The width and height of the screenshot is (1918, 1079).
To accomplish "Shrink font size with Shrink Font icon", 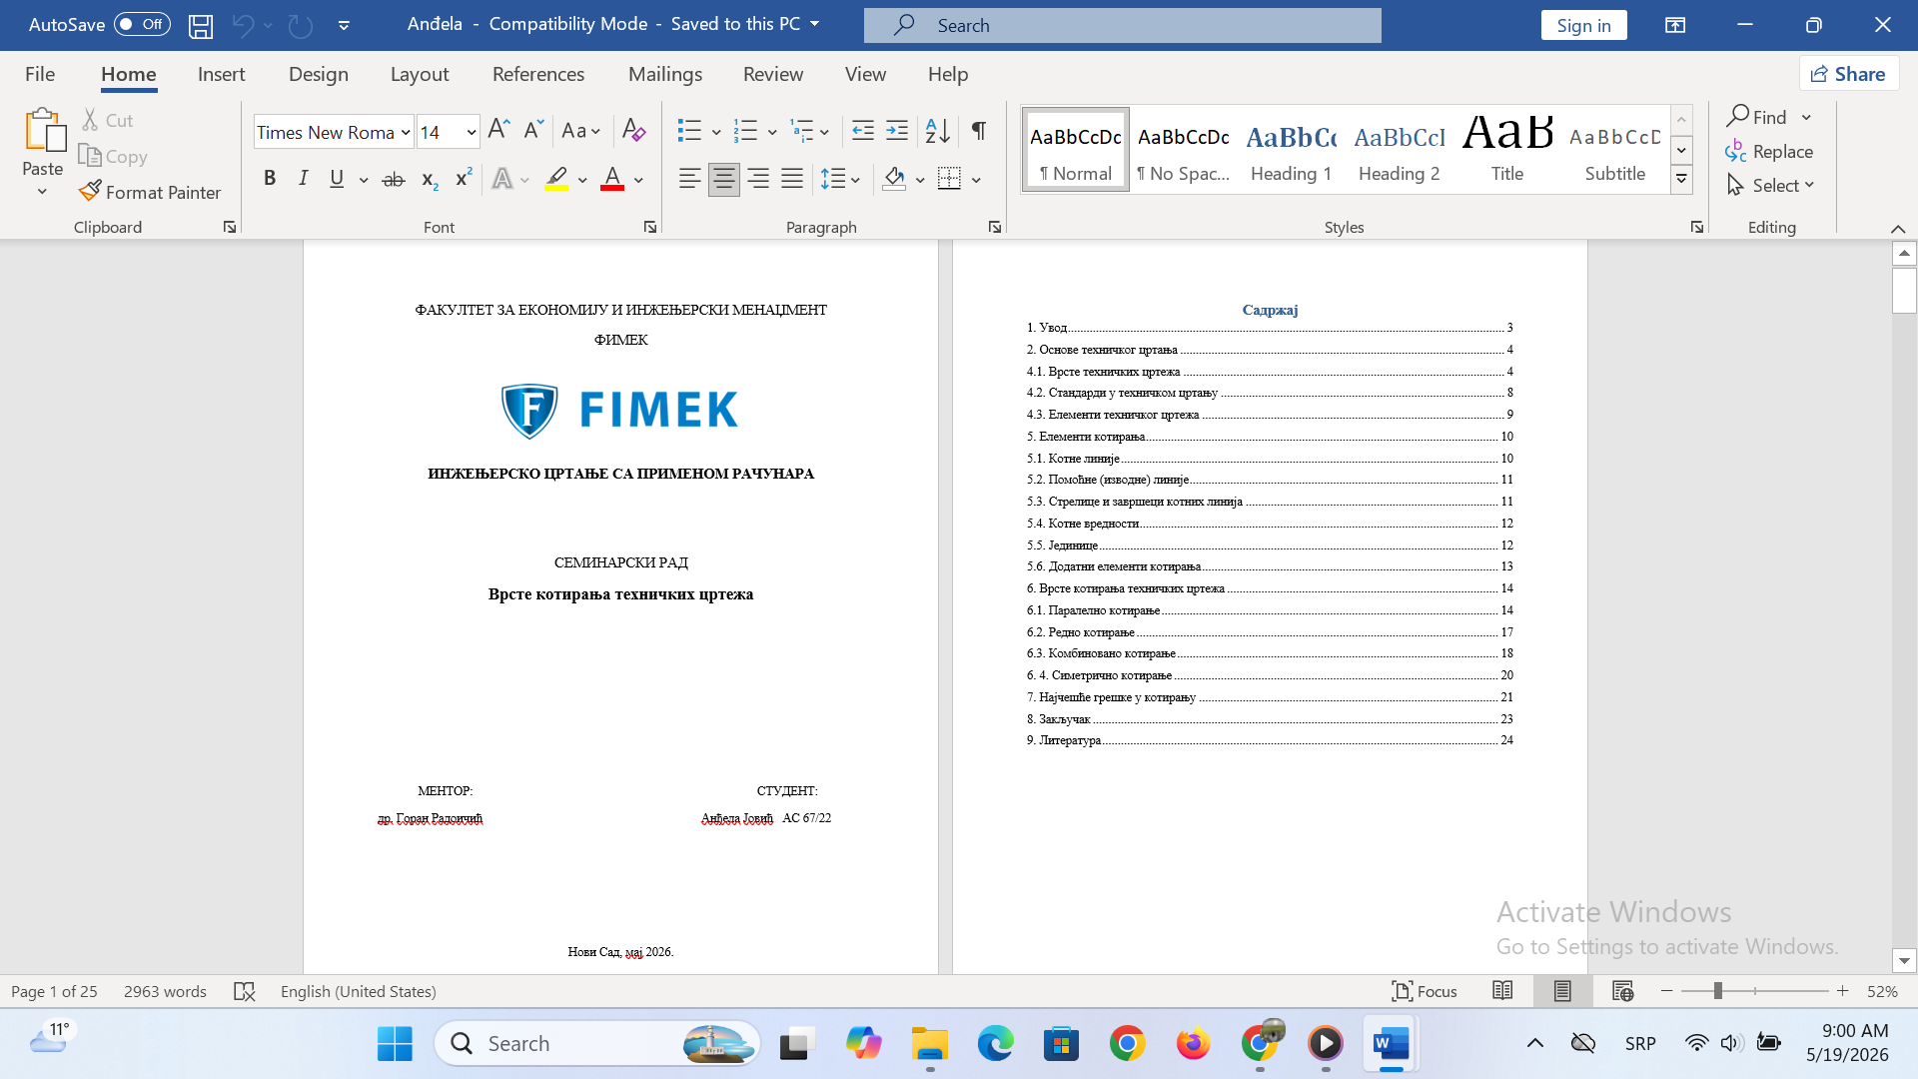I will (533, 130).
